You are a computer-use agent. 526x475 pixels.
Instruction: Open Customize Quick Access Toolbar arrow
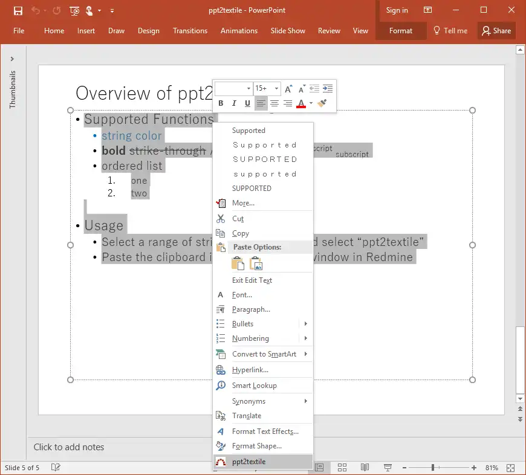click(x=112, y=11)
